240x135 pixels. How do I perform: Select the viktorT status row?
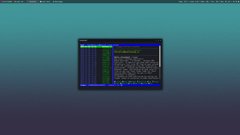tap(96, 67)
